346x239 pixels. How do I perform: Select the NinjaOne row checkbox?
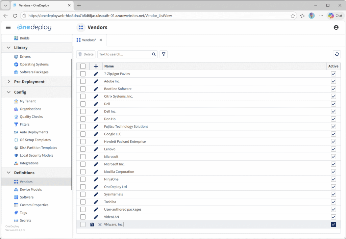point(83,179)
